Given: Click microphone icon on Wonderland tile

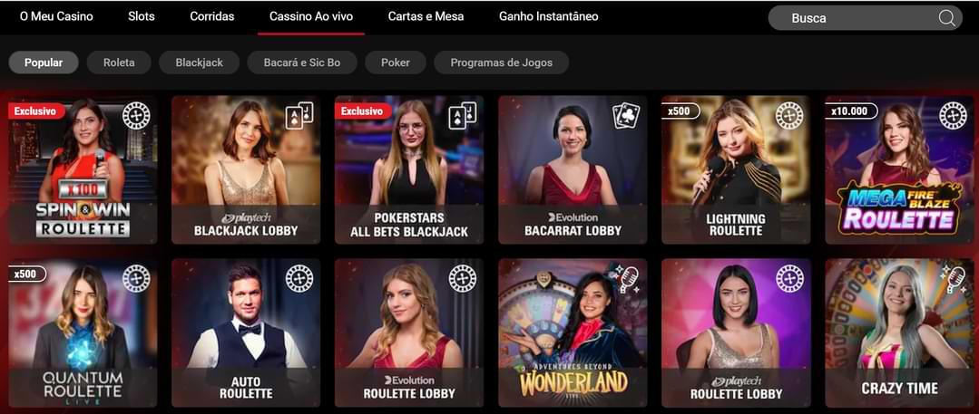Looking at the screenshot, I should (626, 279).
